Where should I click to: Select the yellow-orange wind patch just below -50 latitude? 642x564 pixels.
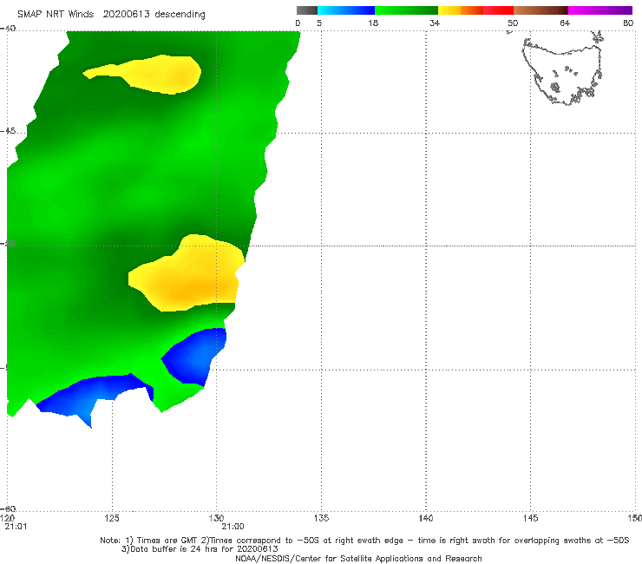tap(187, 273)
